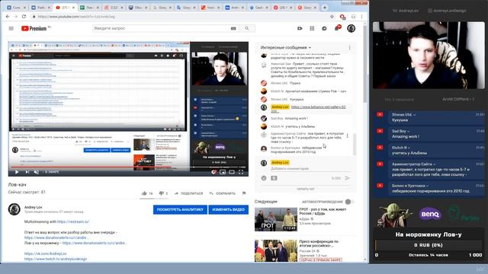Expand Klutch N message in overlay panel
488x274 pixels.
409,148
